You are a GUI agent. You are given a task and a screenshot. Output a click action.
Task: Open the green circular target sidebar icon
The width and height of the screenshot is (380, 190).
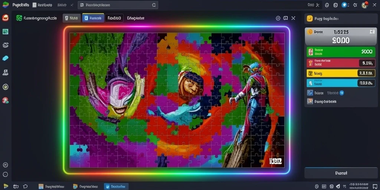pos(5,87)
